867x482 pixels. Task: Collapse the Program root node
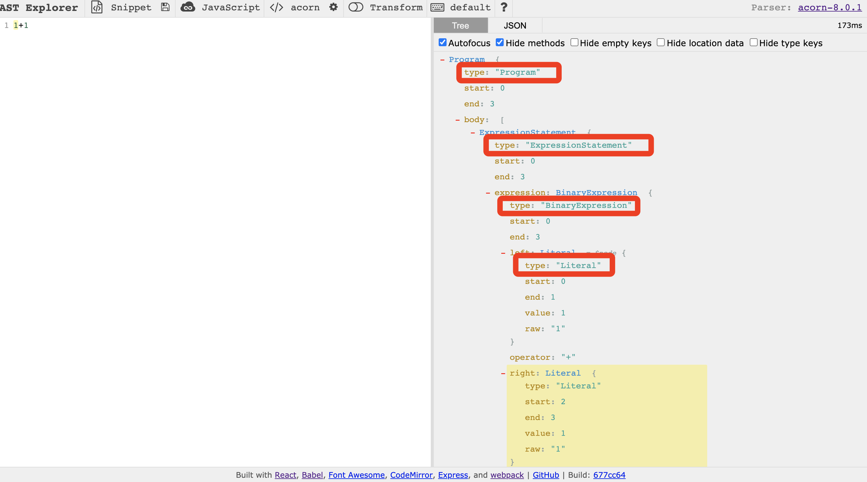click(442, 60)
